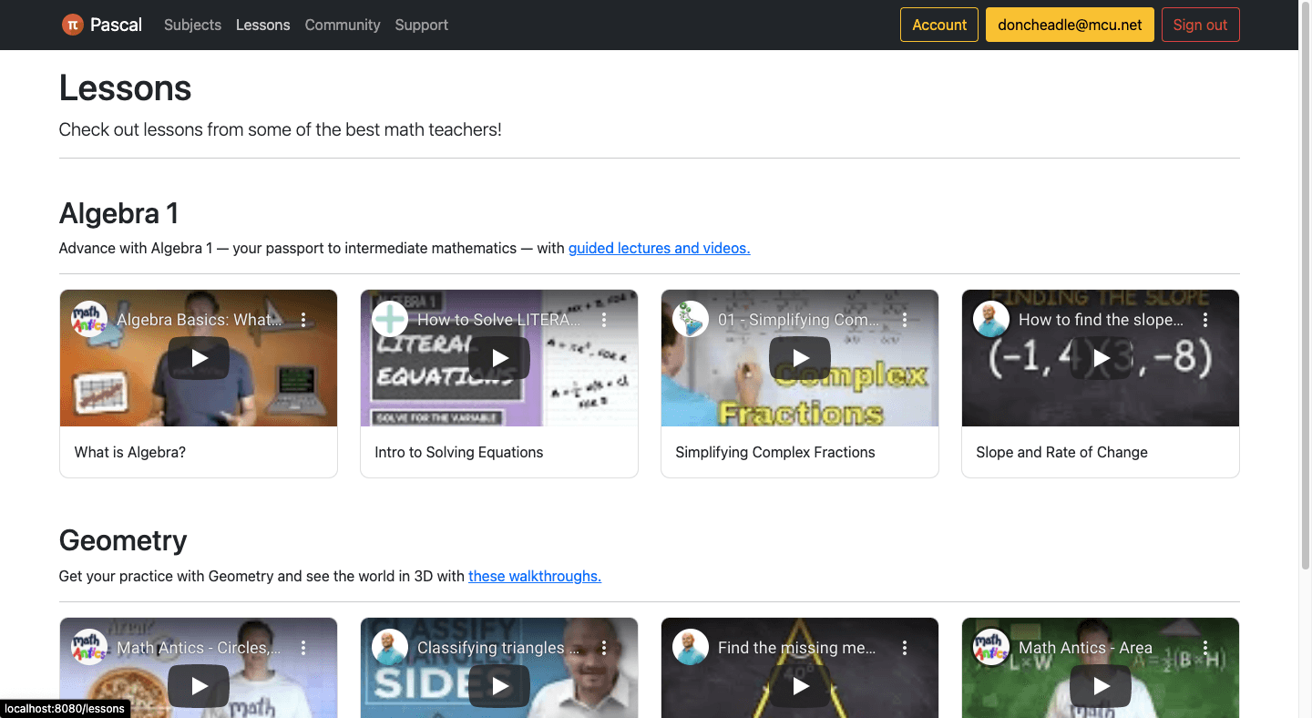The height and width of the screenshot is (718, 1312).
Task: Play the "What is Algebra?" video
Action: [198, 358]
